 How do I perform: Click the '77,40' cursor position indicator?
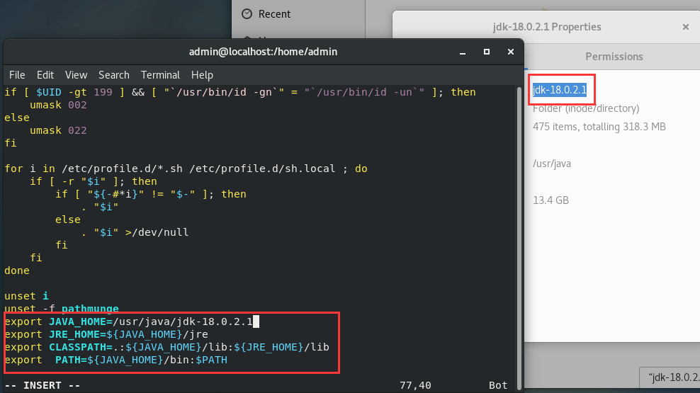(x=415, y=385)
